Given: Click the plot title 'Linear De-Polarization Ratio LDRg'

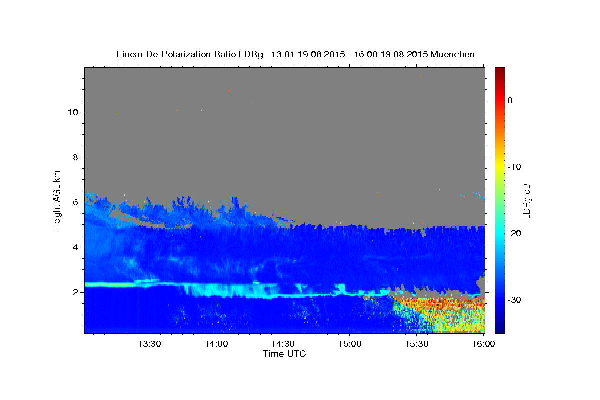Looking at the screenshot, I should point(190,54).
